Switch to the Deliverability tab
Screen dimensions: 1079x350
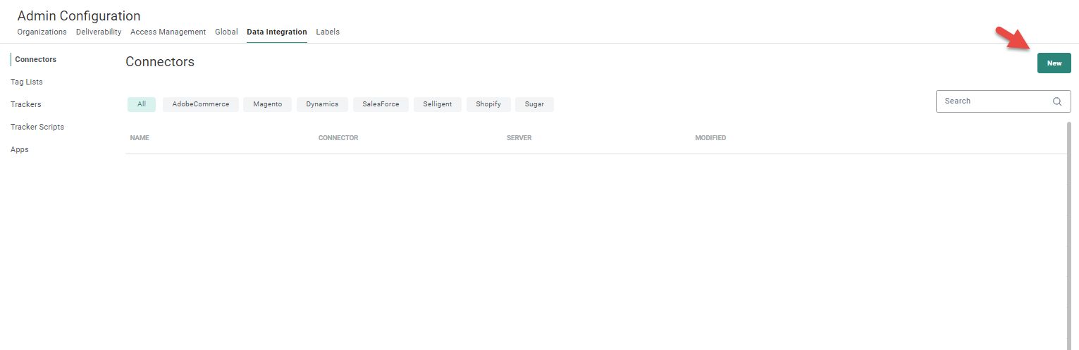click(x=99, y=32)
